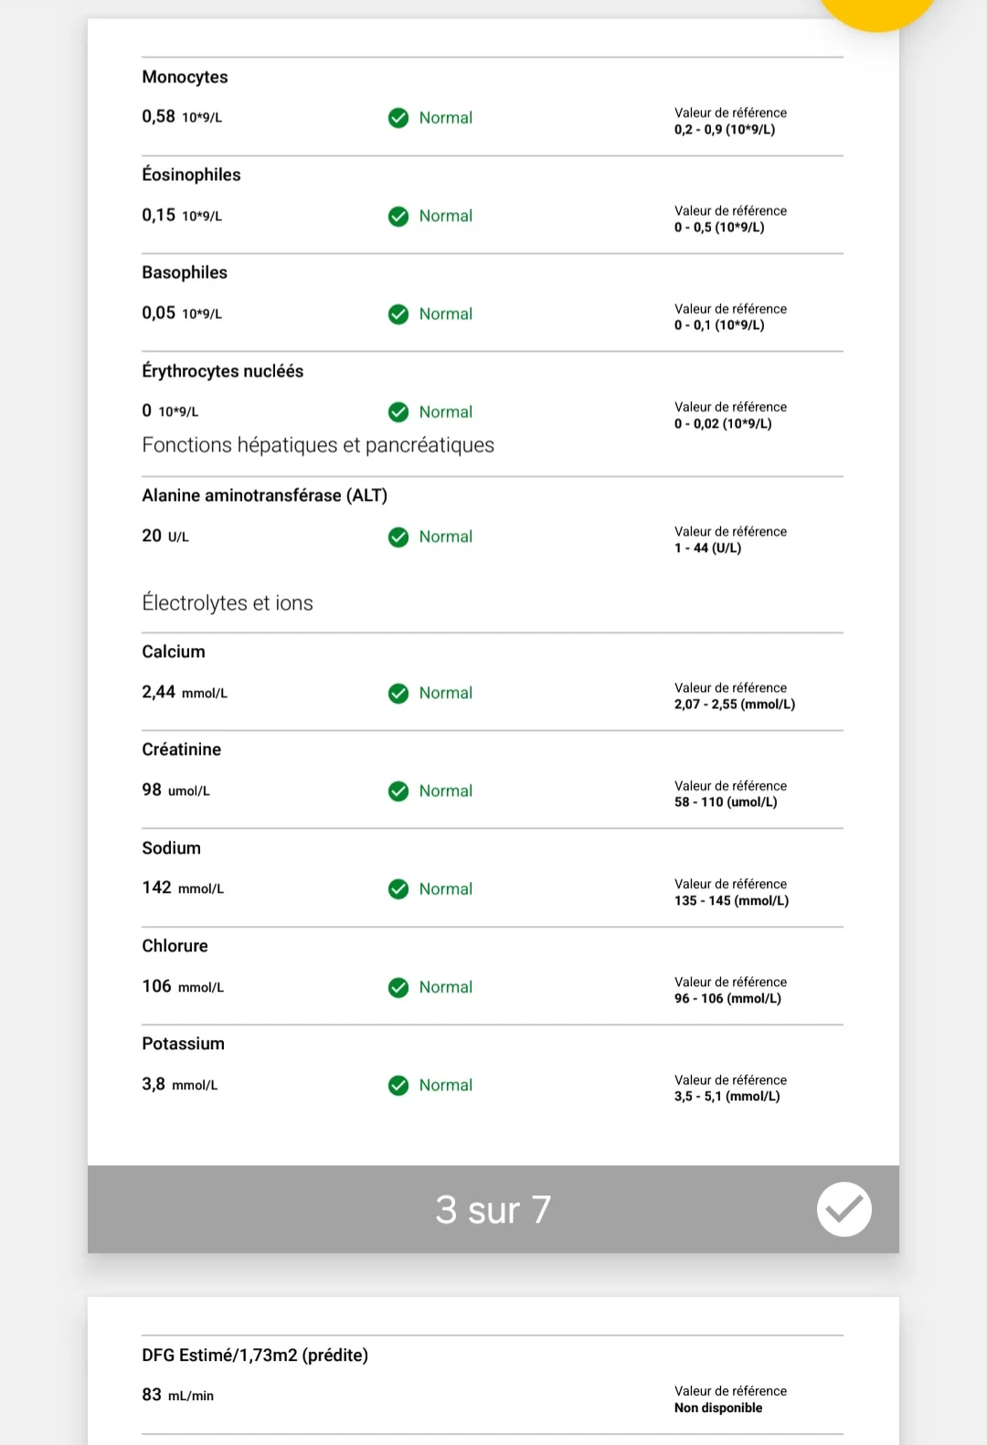Click the yellow circle button at top
This screenshot has width=987, height=1445.
pos(876,11)
